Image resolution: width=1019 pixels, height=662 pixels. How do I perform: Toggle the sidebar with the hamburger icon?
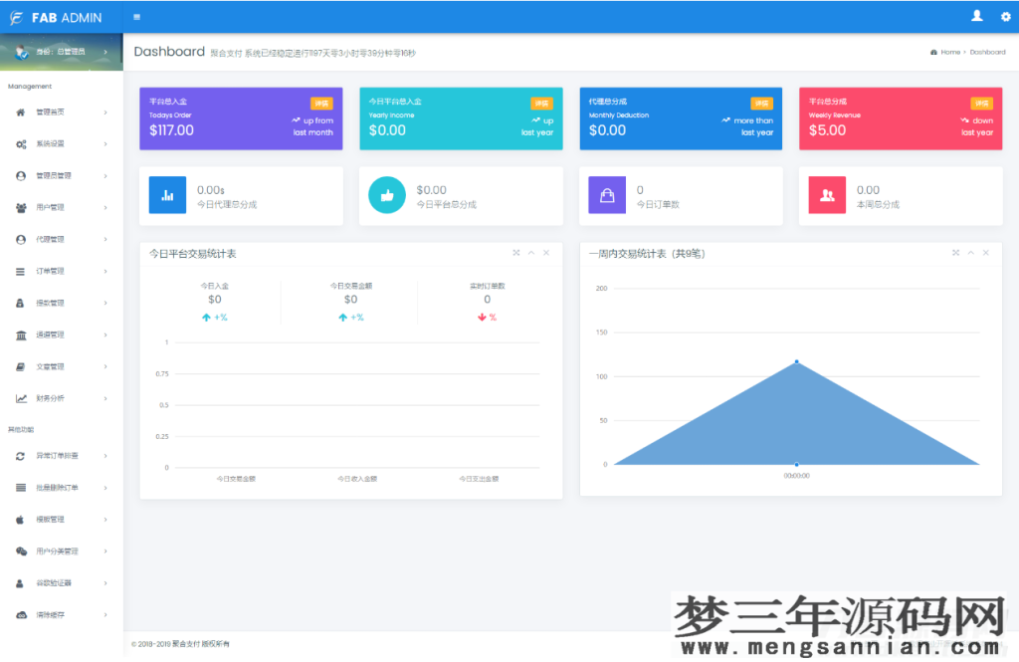[x=136, y=16]
